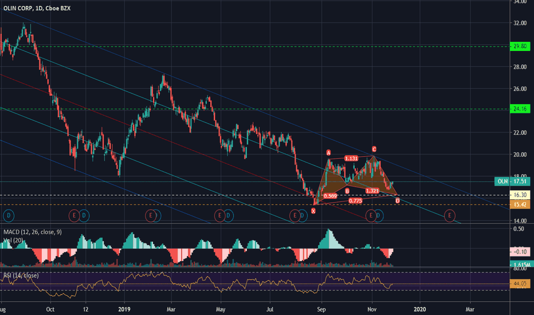The height and width of the screenshot is (315, 534).
Task: Click the 2020 label on the time axis
Action: (x=419, y=309)
